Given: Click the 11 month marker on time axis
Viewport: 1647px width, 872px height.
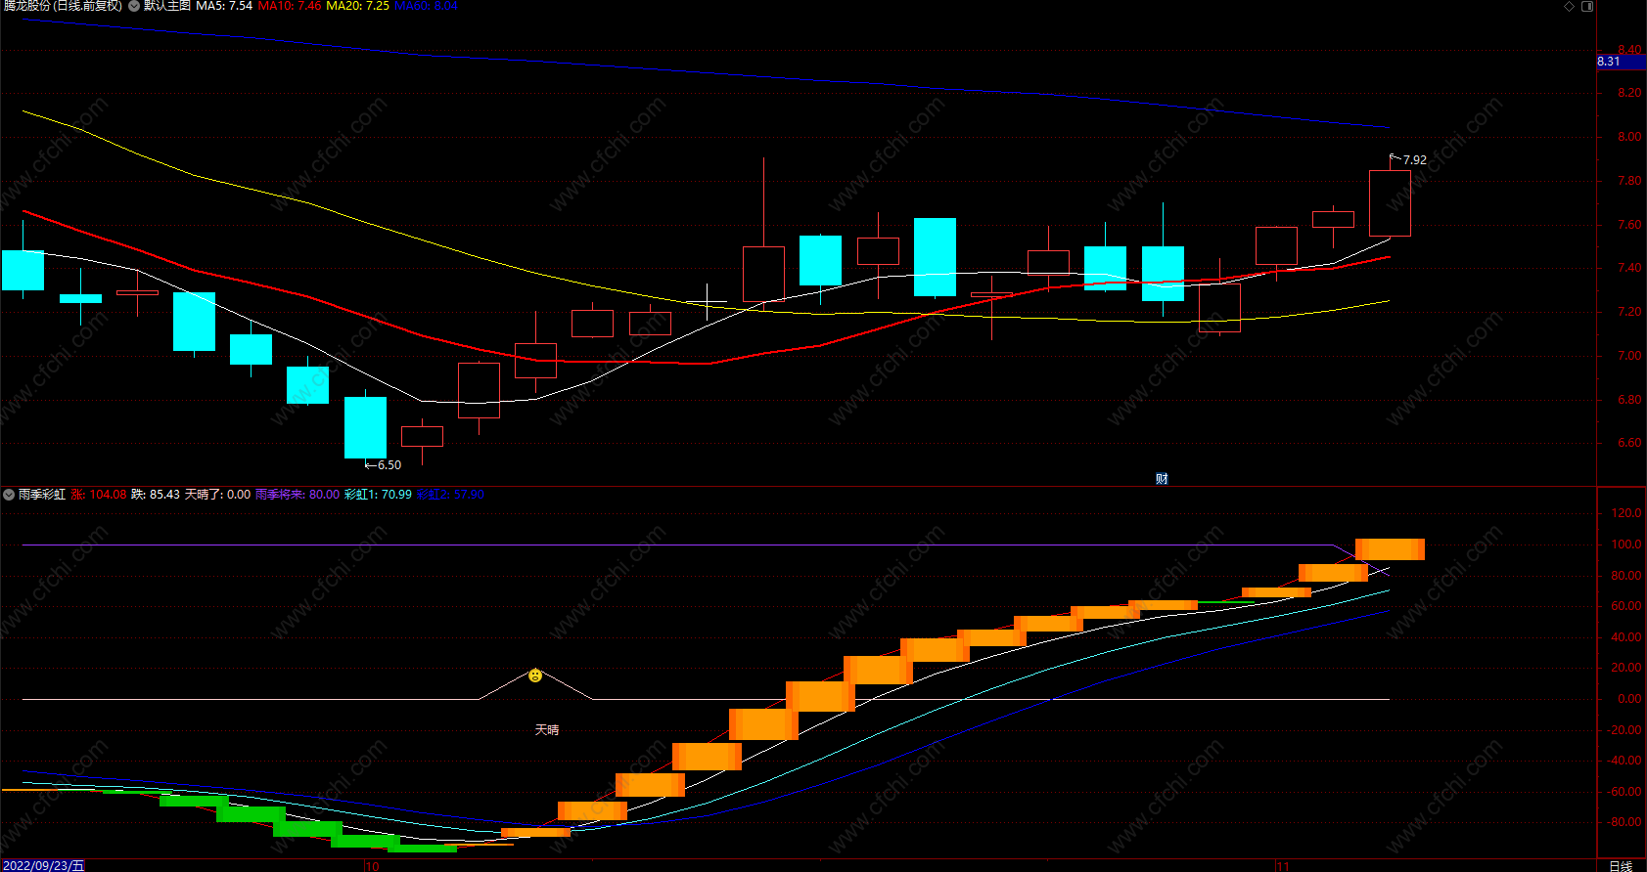Looking at the screenshot, I should pyautogui.click(x=1283, y=866).
